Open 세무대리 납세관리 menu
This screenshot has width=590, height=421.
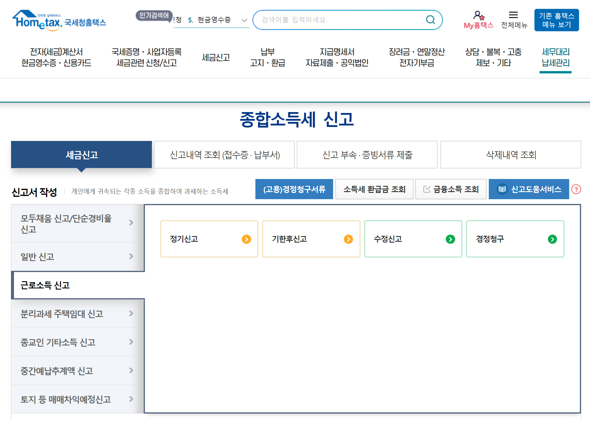pyautogui.click(x=555, y=57)
